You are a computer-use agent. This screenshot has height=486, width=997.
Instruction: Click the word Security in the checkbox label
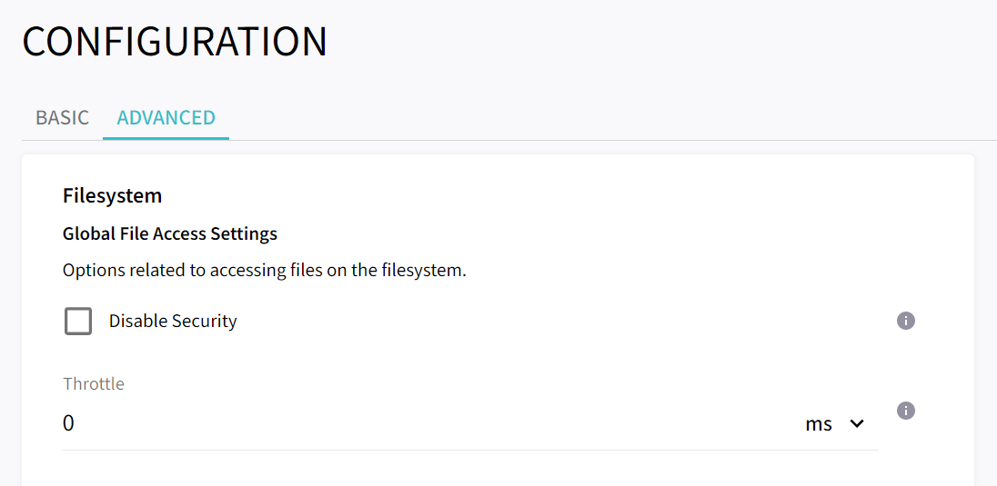click(x=206, y=321)
